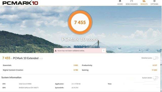Click the PCMARK 10 logo
The image size is (162, 92).
tap(20, 3)
